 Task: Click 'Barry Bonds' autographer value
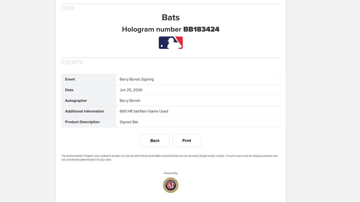[130, 101]
